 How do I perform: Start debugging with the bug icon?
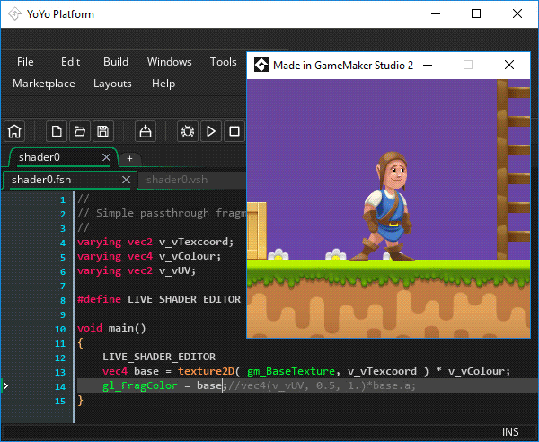click(188, 131)
